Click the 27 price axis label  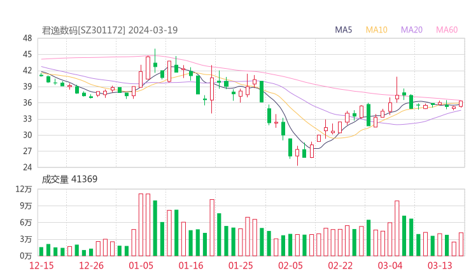27,151
